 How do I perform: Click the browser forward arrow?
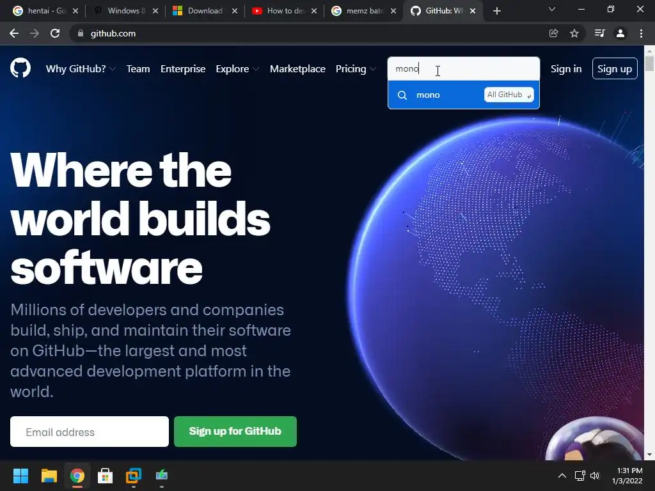pos(35,33)
